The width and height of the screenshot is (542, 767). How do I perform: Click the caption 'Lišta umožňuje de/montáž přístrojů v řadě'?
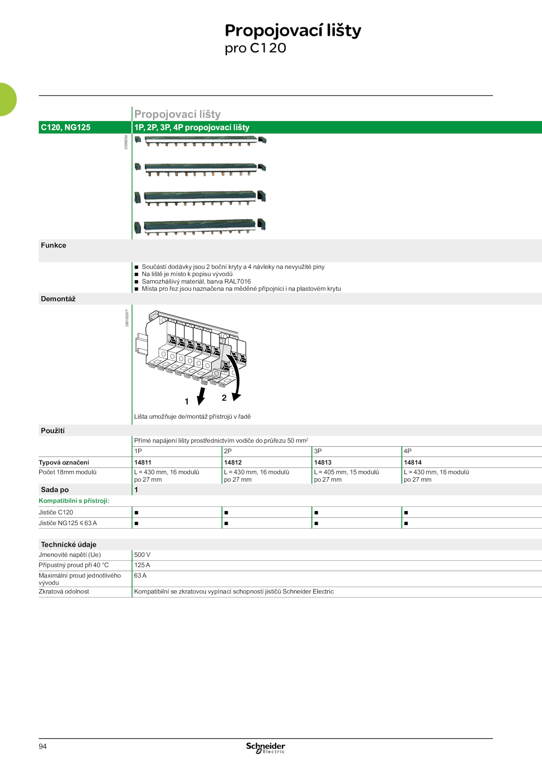click(192, 417)
